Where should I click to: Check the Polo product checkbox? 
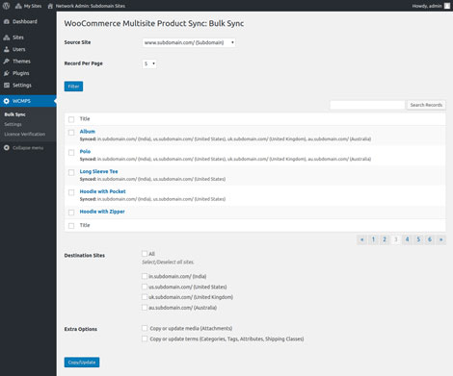(x=71, y=153)
